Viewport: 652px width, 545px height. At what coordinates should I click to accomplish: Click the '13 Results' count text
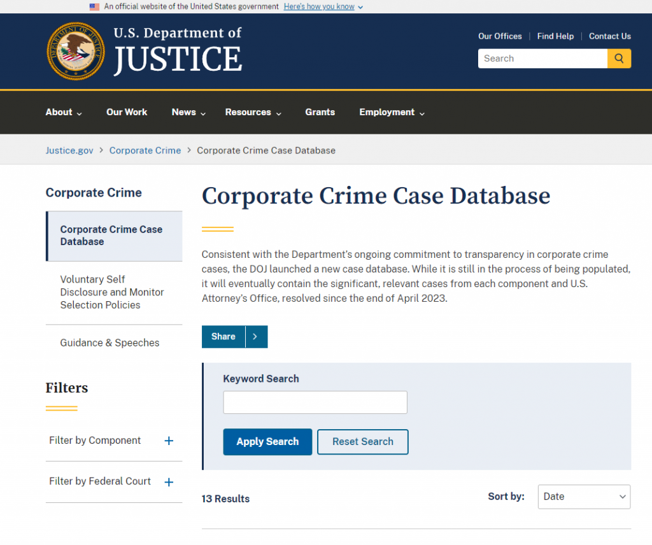click(x=226, y=499)
